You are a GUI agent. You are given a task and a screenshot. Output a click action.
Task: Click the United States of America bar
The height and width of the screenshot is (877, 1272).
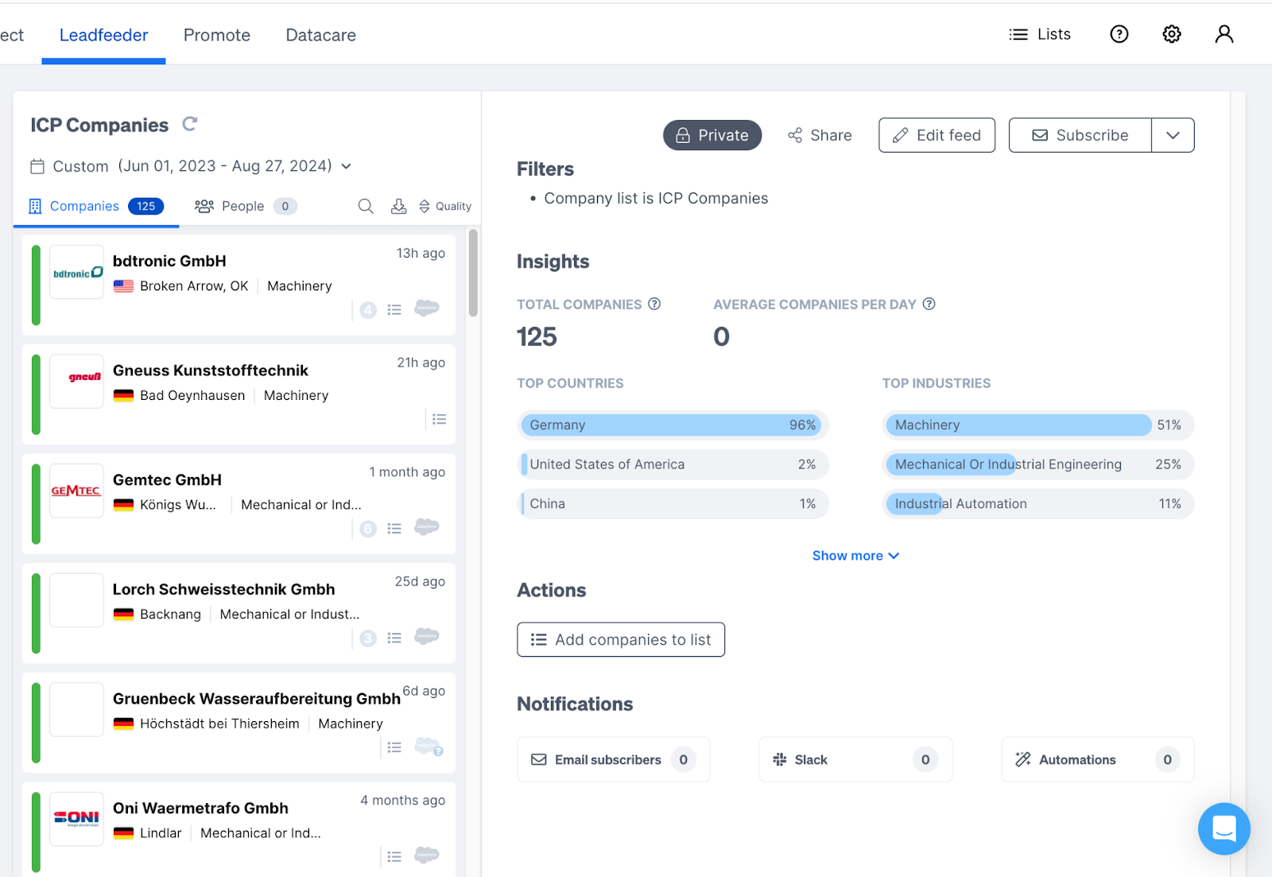tap(673, 464)
